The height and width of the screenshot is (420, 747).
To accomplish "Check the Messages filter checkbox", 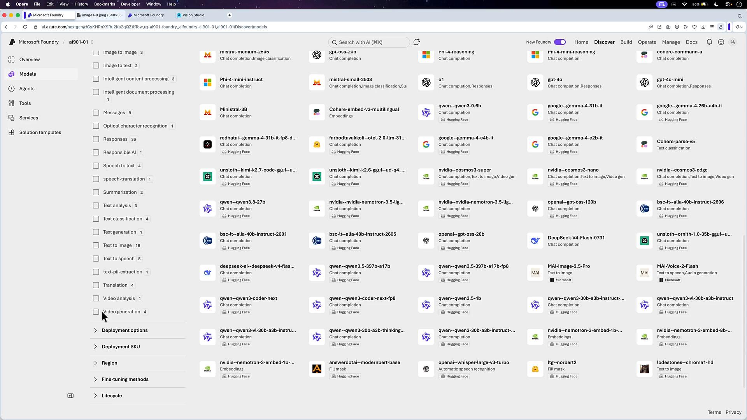I will click(x=96, y=113).
